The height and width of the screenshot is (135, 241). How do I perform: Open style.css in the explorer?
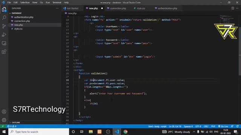tap(18, 29)
